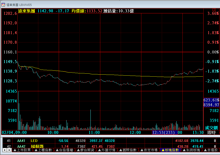Screen dimensions: 220x155
Task: Click the 1.74 change cell
Action: 65,146
